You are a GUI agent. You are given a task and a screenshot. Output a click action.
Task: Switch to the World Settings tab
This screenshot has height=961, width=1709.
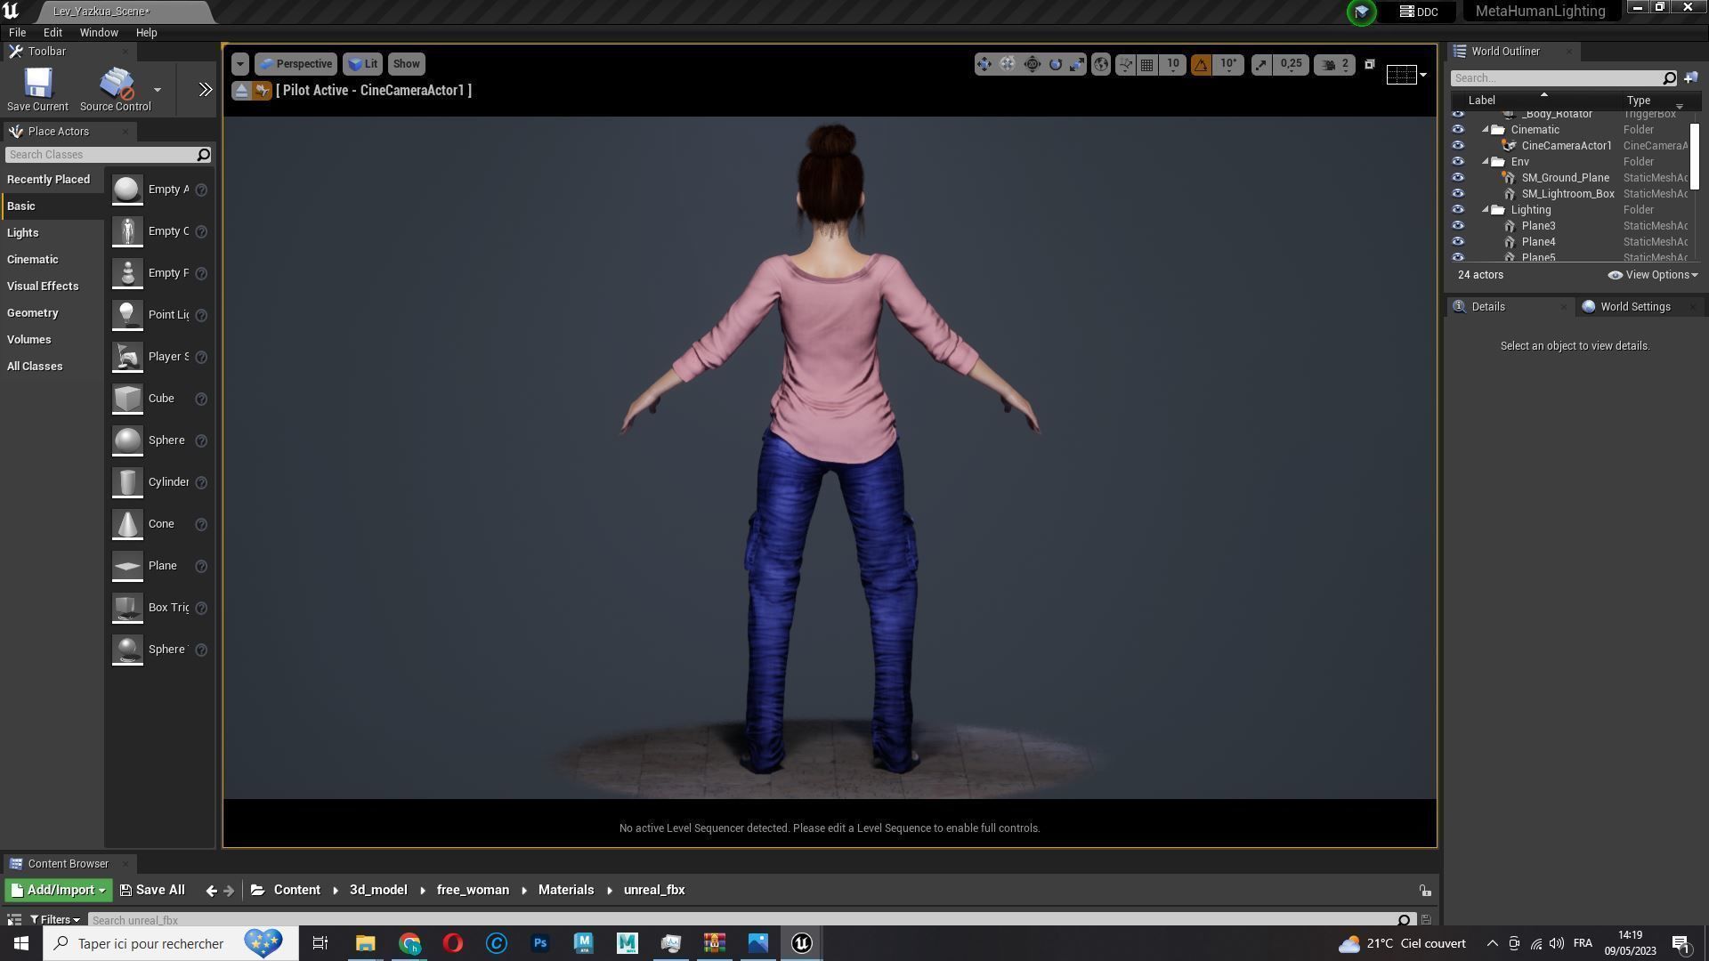coord(1634,307)
